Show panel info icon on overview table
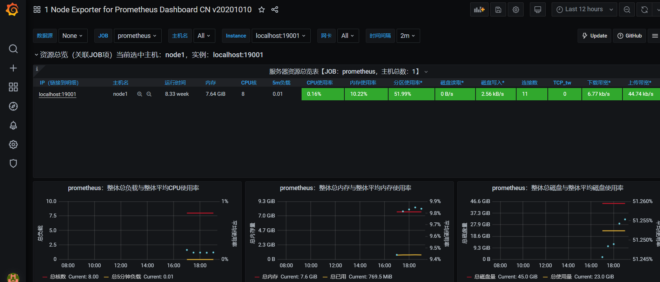660x282 pixels. 37,69
